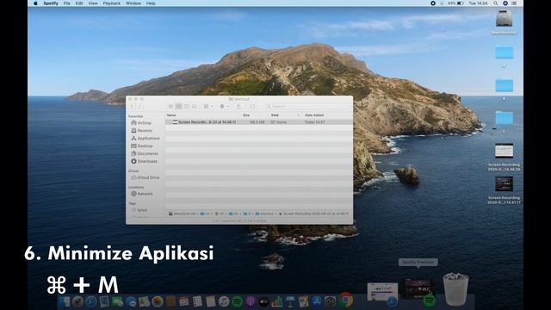Open Numbers chart icon in Dock
Screen dimensions: 551x310
point(277,301)
